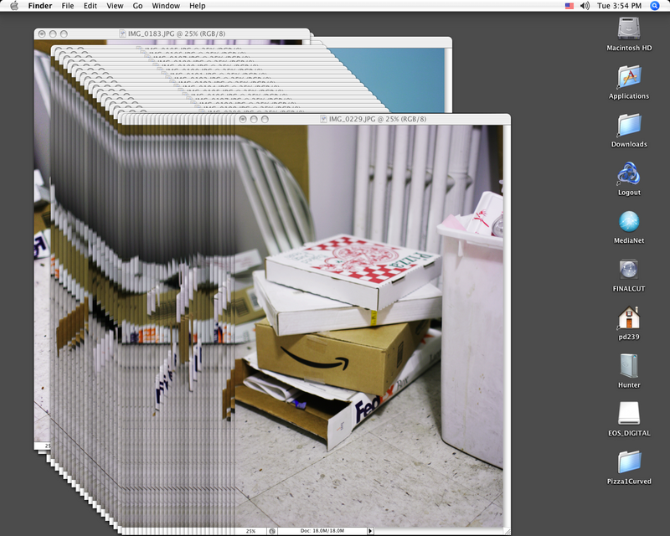Open the View menu
This screenshot has width=670, height=536.
(x=115, y=6)
